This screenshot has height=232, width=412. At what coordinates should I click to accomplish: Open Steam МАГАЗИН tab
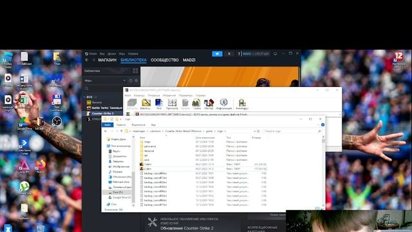click(x=108, y=60)
